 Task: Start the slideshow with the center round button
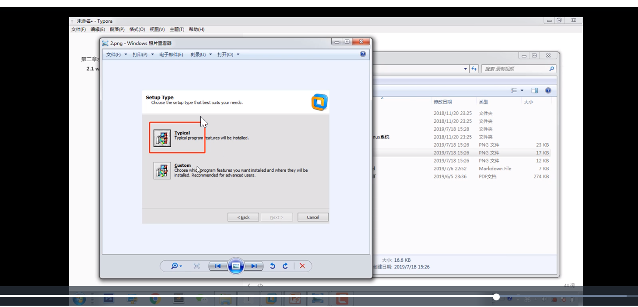click(236, 266)
